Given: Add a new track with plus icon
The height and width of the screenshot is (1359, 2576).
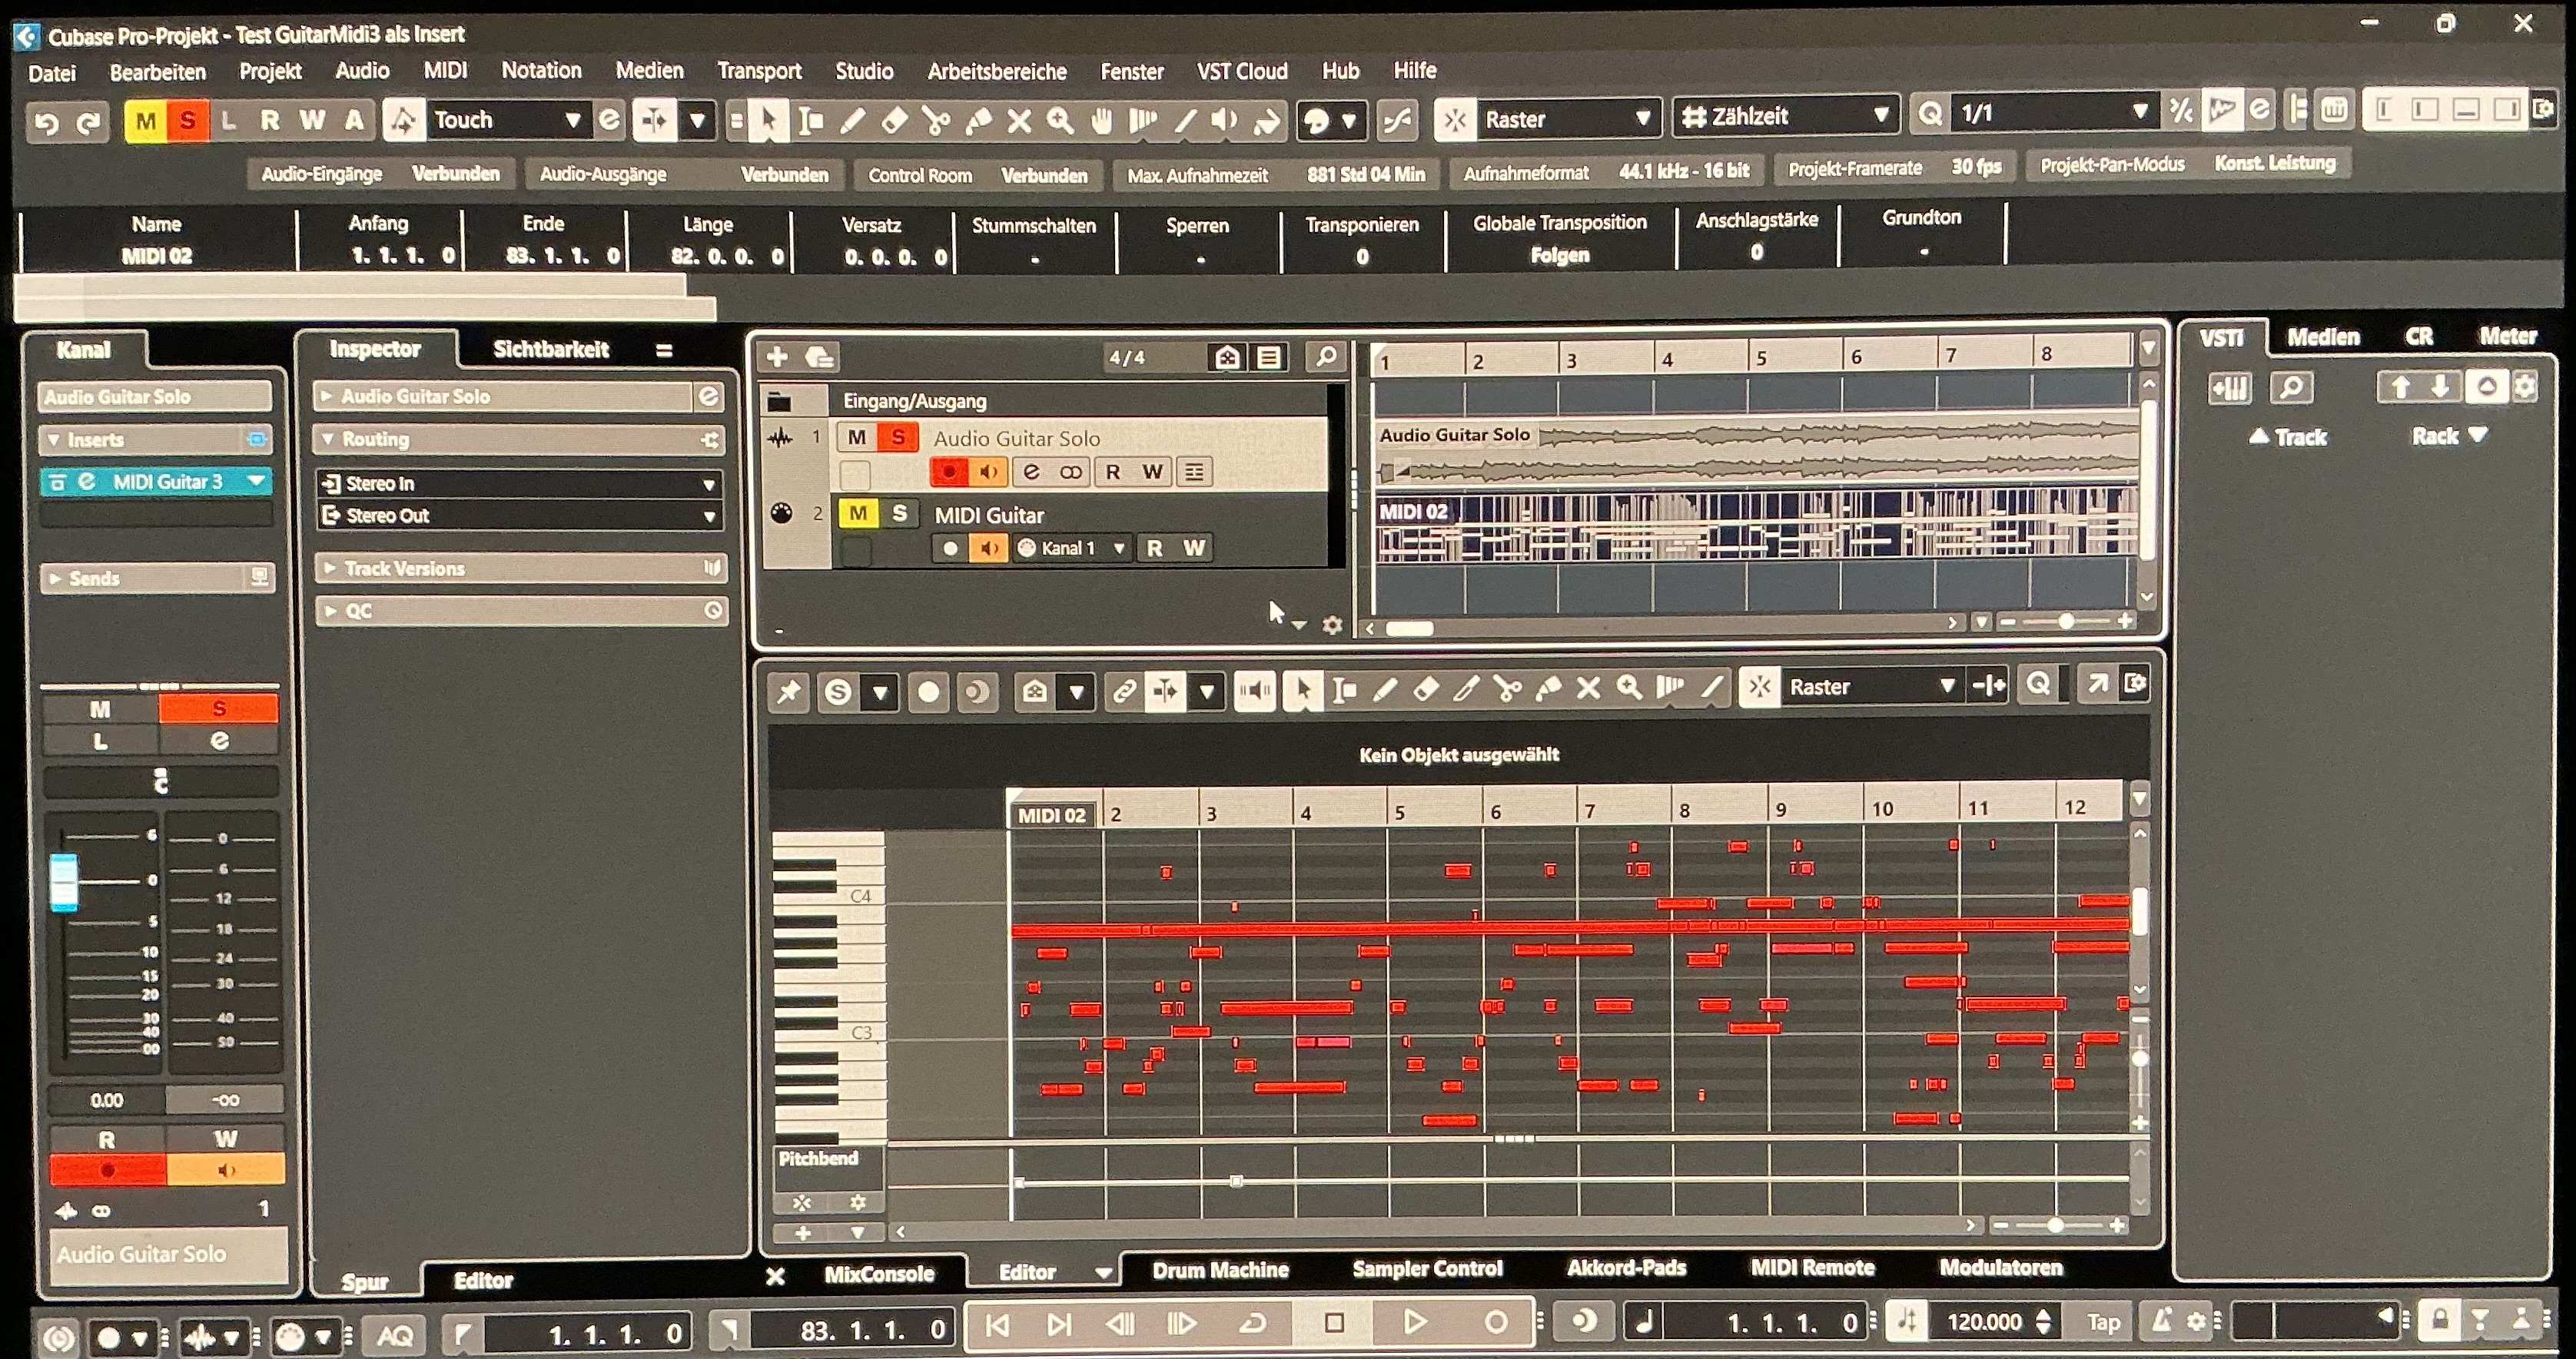Looking at the screenshot, I should tap(777, 357).
